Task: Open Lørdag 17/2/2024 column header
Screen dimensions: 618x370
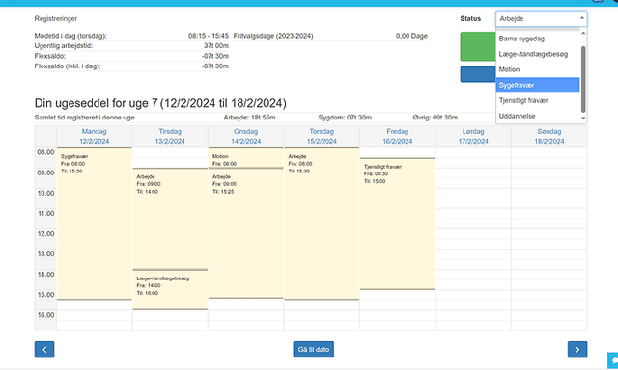Action: tap(473, 136)
